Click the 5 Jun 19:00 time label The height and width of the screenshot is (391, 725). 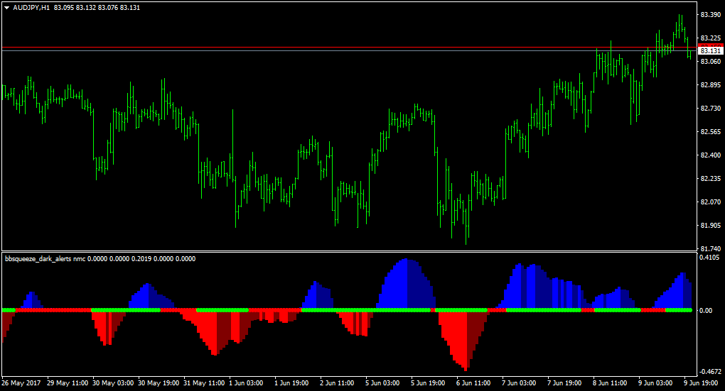(x=428, y=383)
